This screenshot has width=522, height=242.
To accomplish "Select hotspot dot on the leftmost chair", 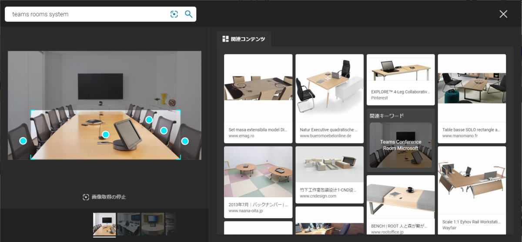I will (x=23, y=141).
